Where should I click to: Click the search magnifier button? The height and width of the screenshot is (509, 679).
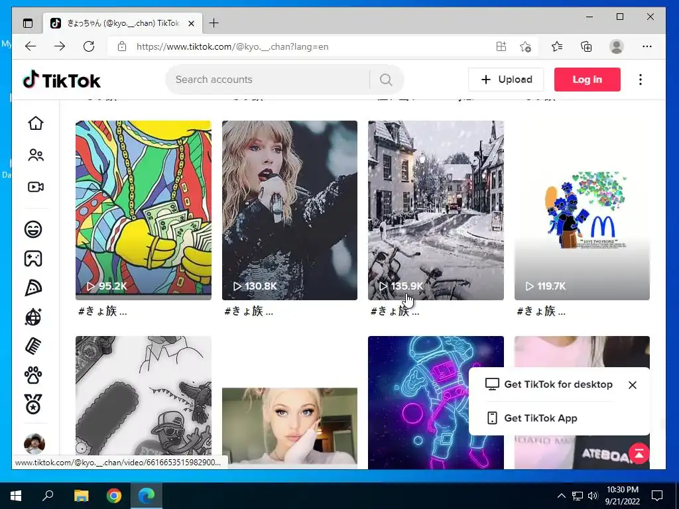(x=386, y=80)
